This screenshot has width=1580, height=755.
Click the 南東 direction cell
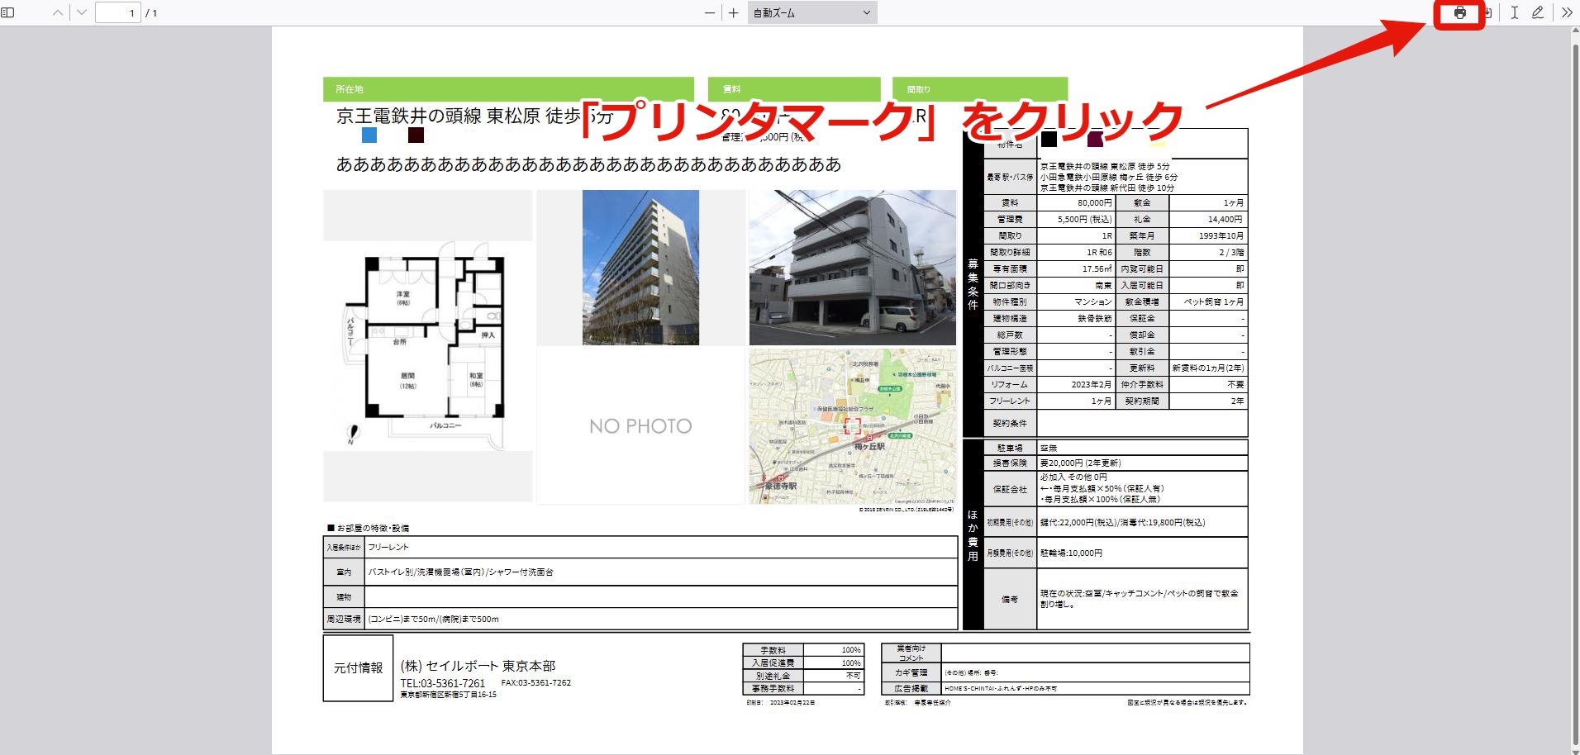1076,285
